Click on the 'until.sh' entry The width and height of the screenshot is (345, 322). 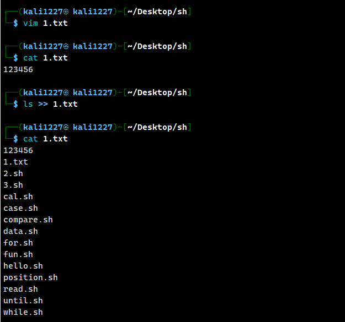pos(23,301)
